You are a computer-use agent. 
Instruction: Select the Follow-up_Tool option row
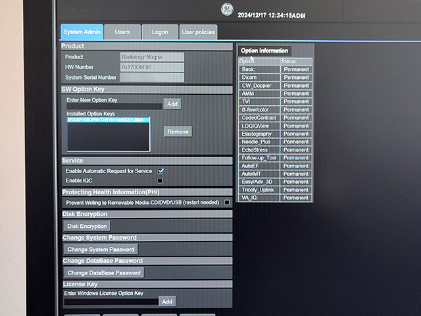[275, 158]
